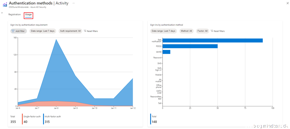Select the Usage tab
This screenshot has height=129, width=290.
pos(28,14)
